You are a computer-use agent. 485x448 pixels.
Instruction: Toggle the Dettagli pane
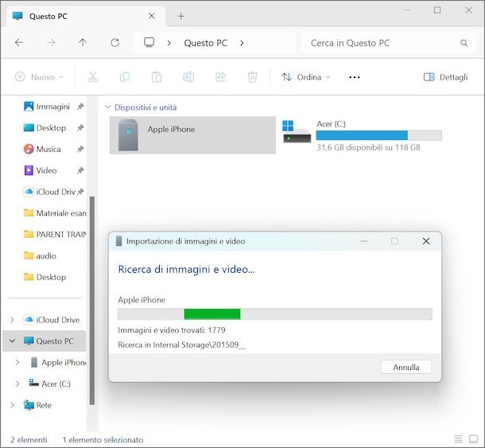pos(445,77)
